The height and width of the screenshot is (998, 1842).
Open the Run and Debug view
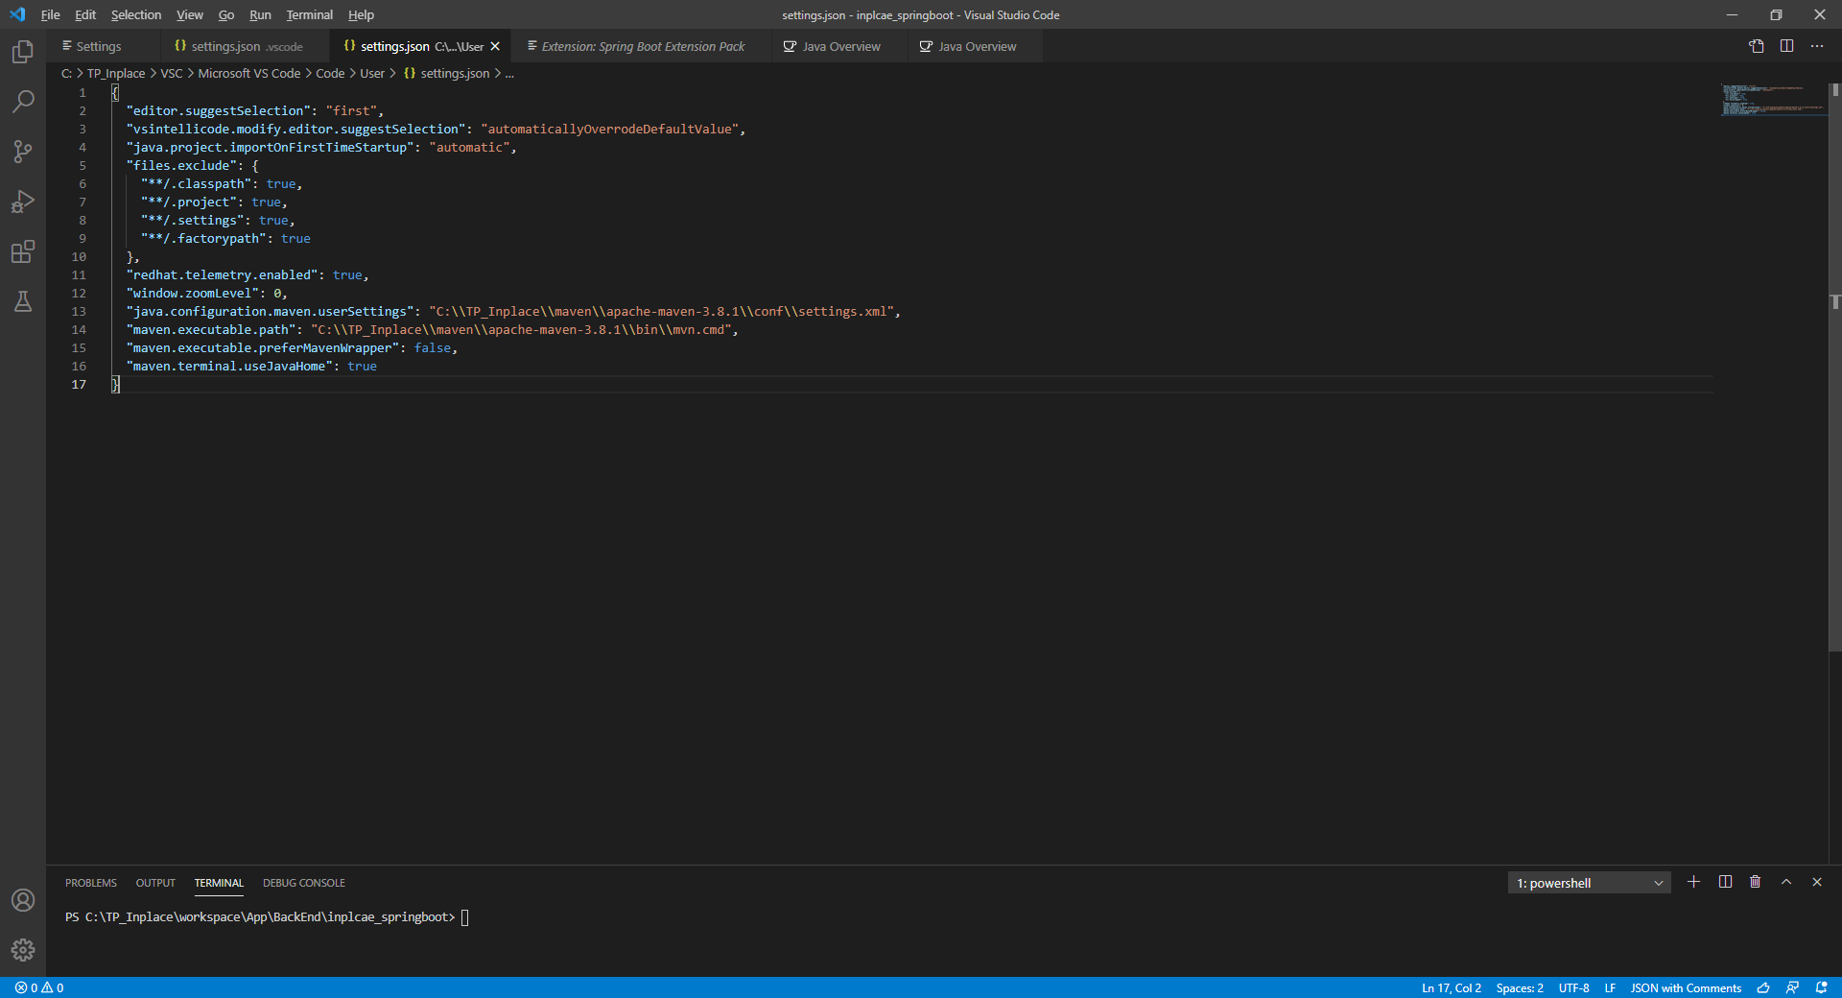[23, 202]
